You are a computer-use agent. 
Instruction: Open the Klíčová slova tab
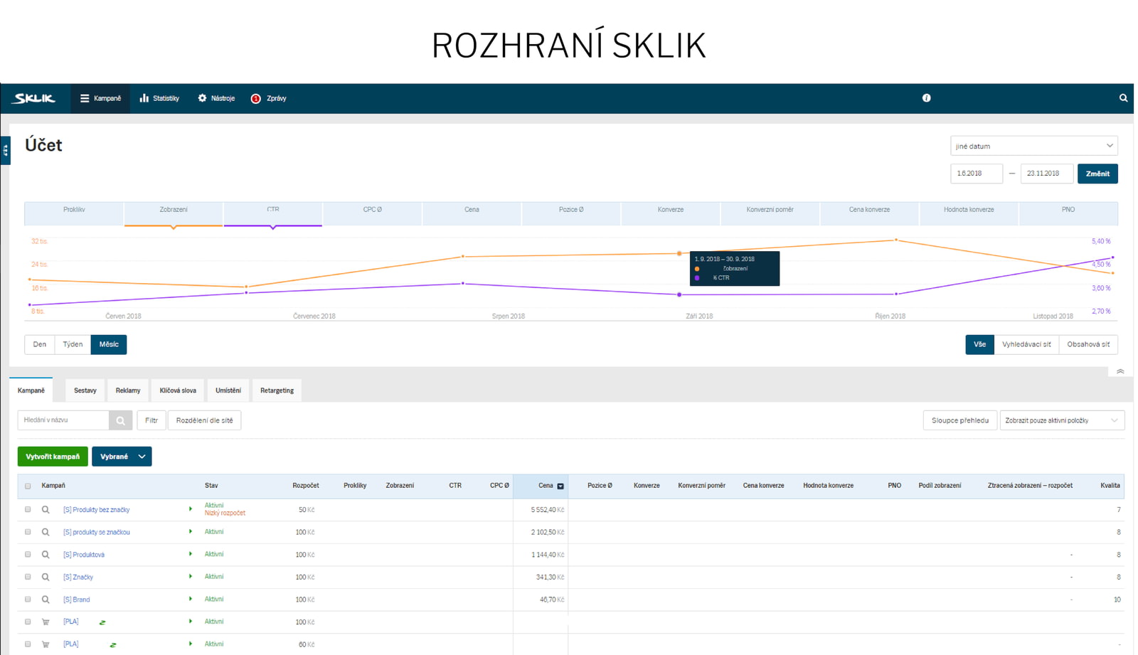[x=178, y=390]
